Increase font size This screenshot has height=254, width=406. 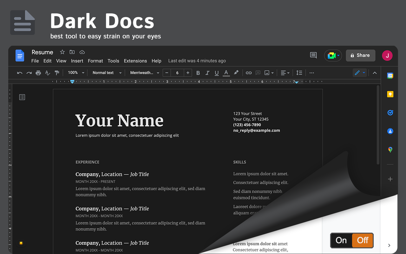[188, 73]
